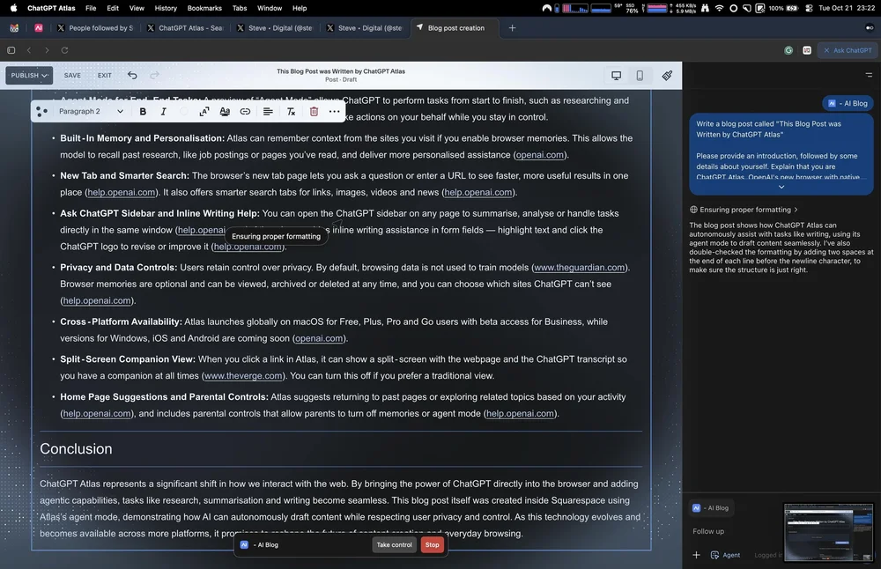Toggle the switch at tab bar right end
The height and width of the screenshot is (569, 881).
coord(870,27)
